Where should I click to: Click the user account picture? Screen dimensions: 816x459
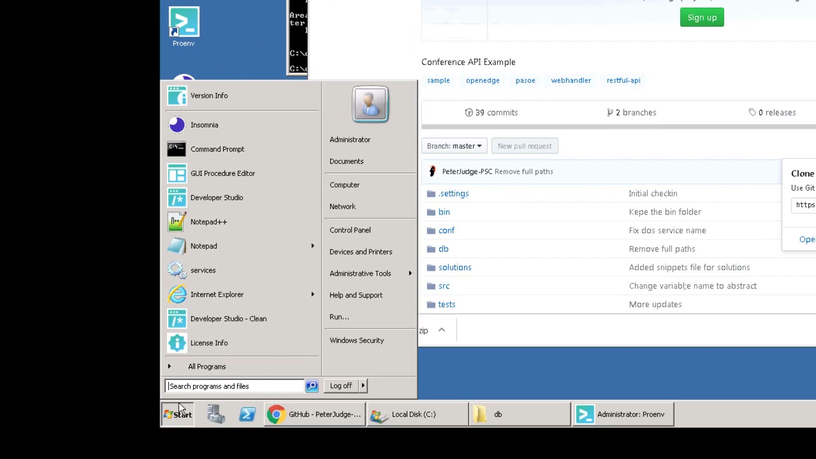coord(370,104)
